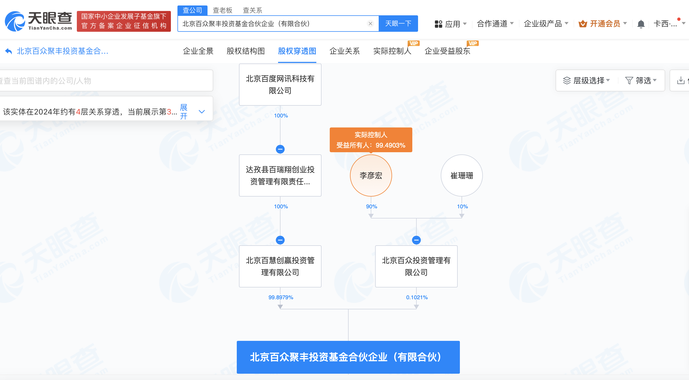
Task: Click the 天眼一下 search button
Action: coord(398,24)
